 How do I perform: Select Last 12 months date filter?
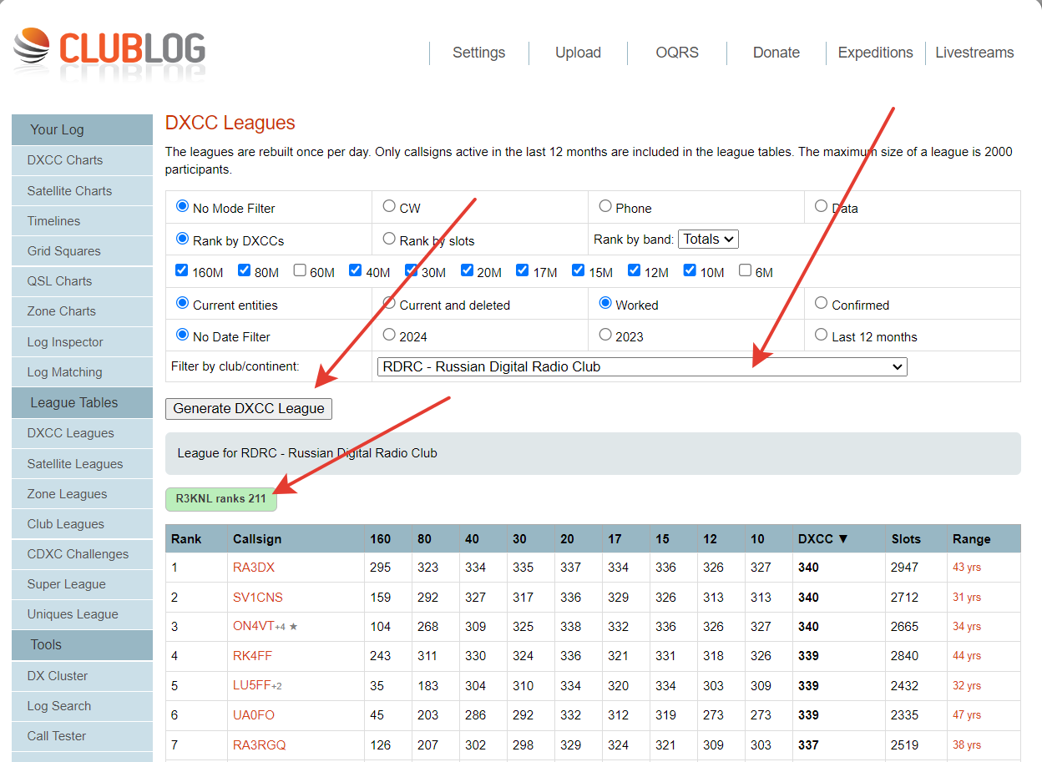822,335
